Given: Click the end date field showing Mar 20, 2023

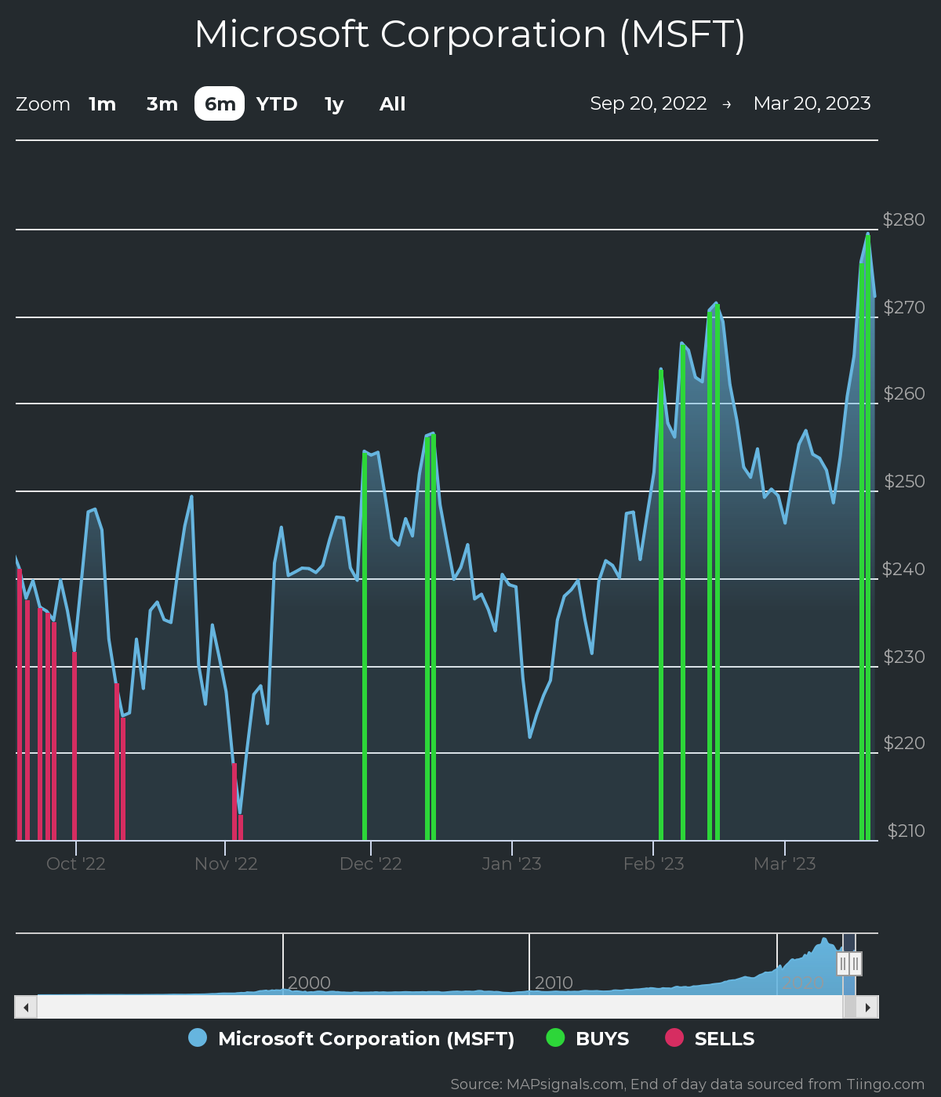Looking at the screenshot, I should tap(812, 103).
